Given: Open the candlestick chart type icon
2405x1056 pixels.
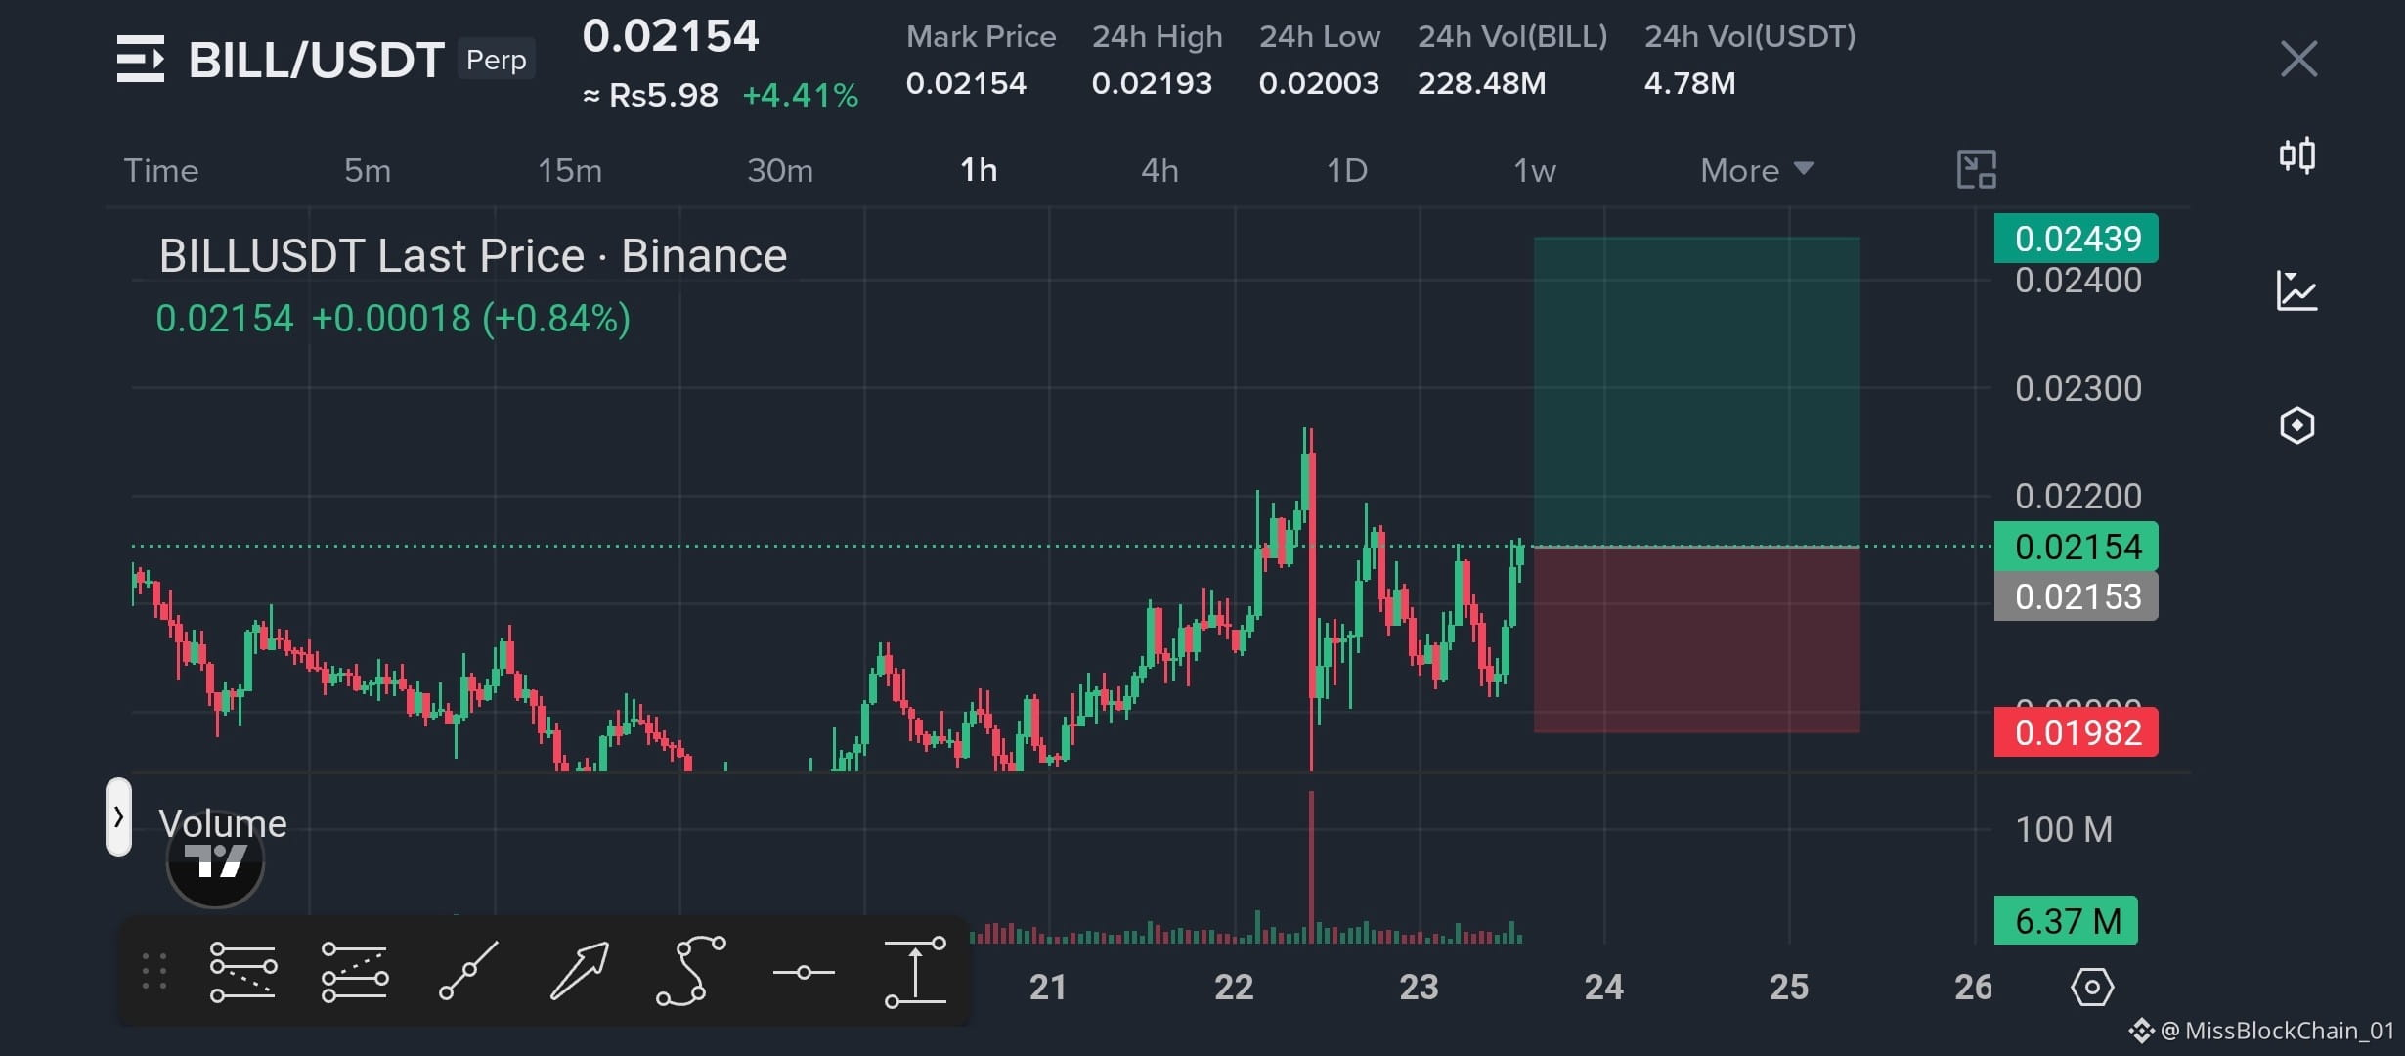Looking at the screenshot, I should [2297, 154].
